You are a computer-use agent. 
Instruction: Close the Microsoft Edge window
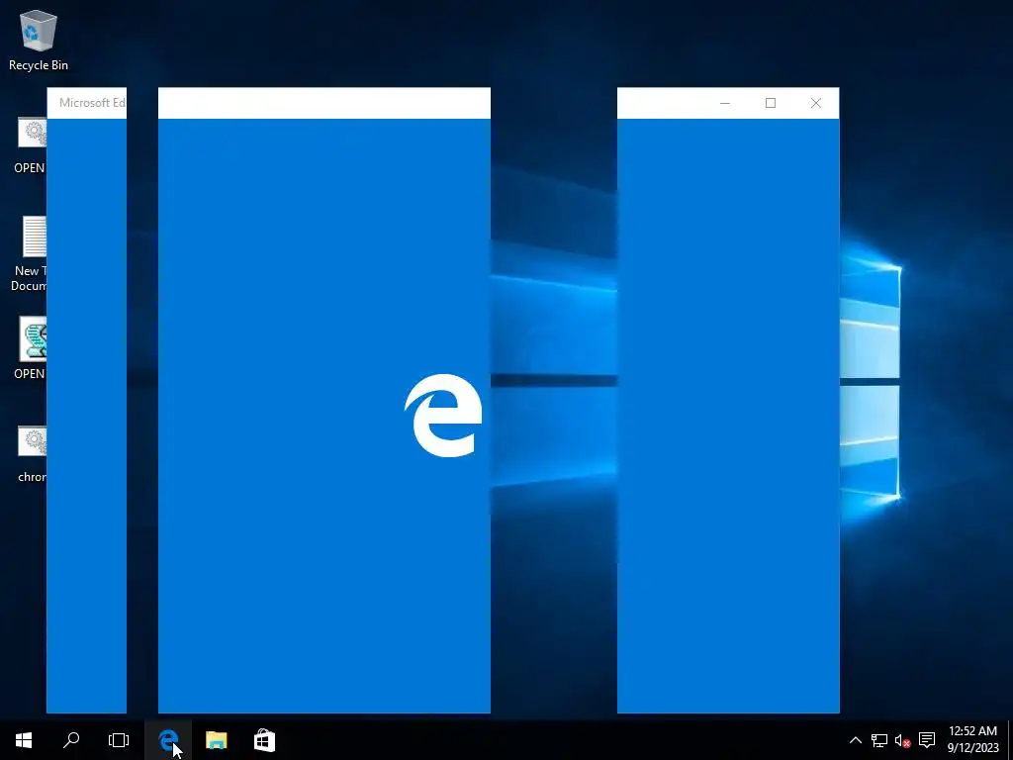click(x=816, y=103)
